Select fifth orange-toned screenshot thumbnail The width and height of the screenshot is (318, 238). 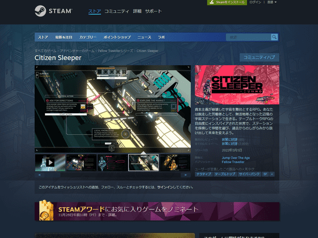coord(175,163)
